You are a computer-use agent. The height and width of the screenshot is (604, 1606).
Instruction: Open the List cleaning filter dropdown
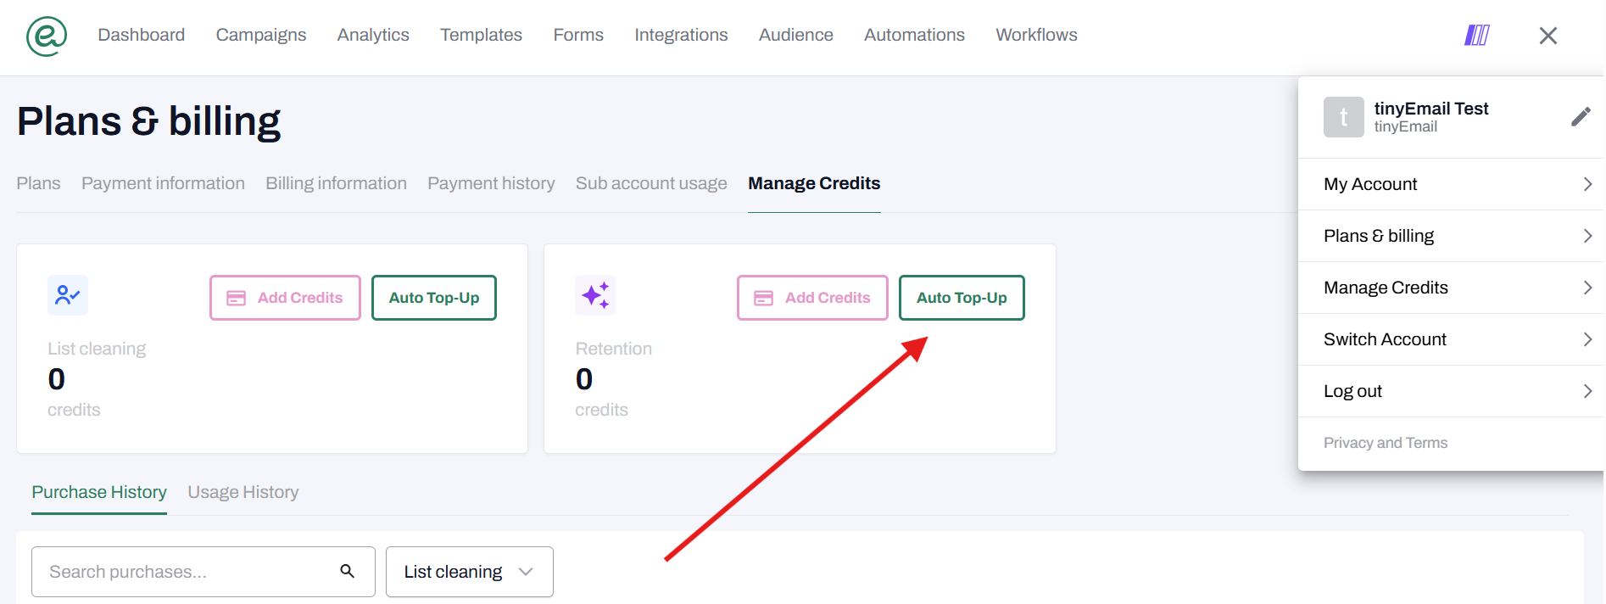click(469, 572)
